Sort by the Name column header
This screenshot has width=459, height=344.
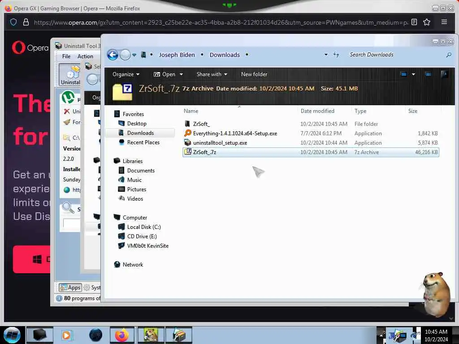point(191,111)
